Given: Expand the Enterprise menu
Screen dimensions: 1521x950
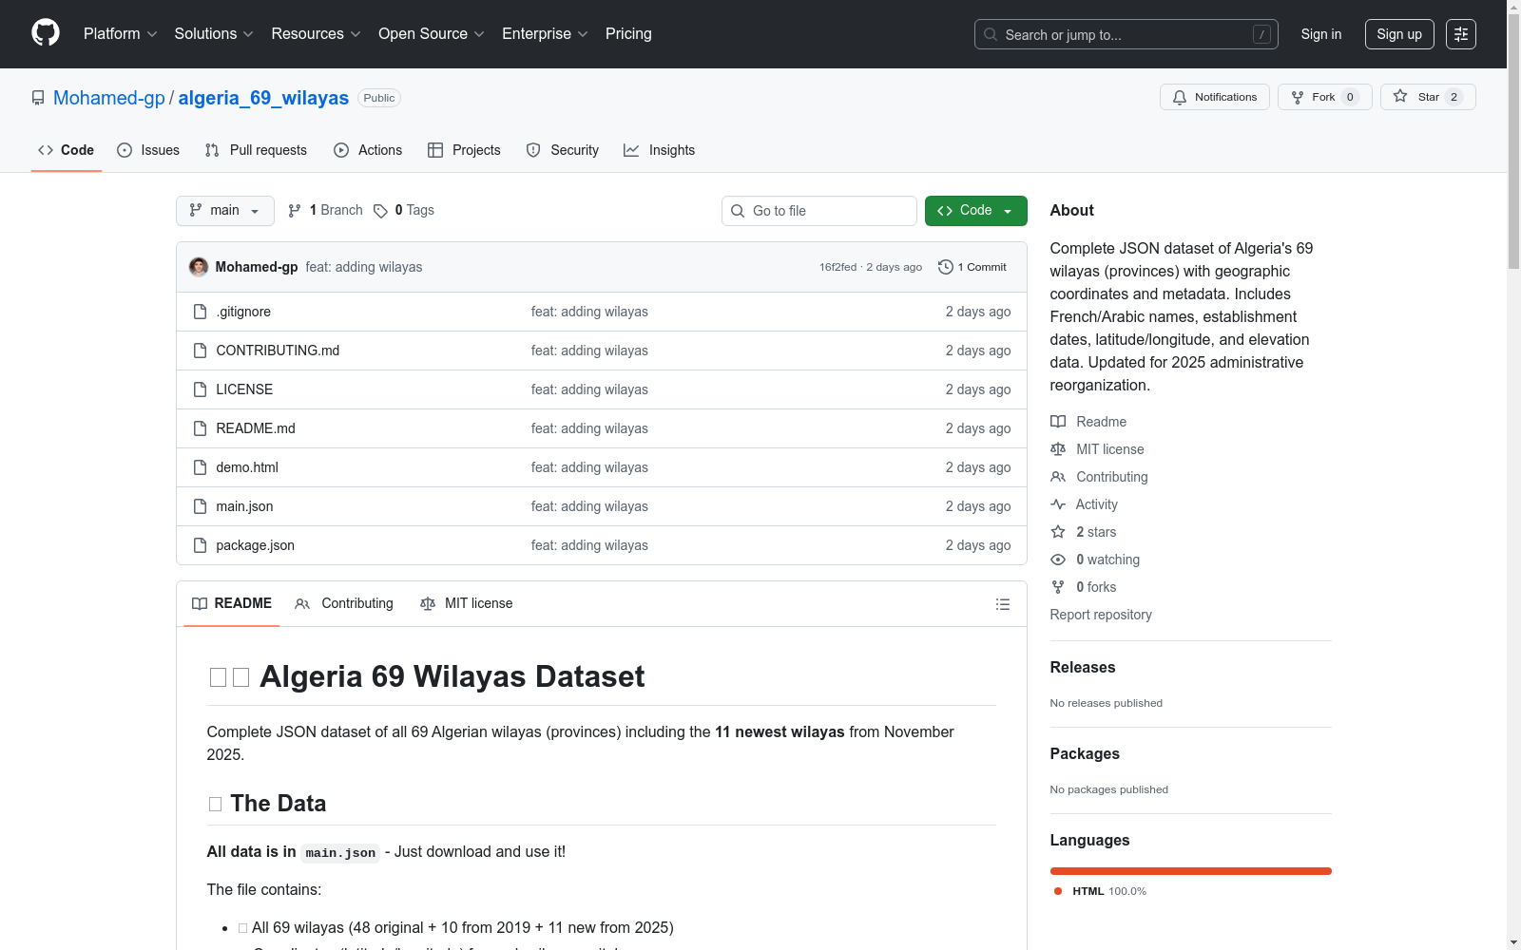Looking at the screenshot, I should (x=545, y=34).
